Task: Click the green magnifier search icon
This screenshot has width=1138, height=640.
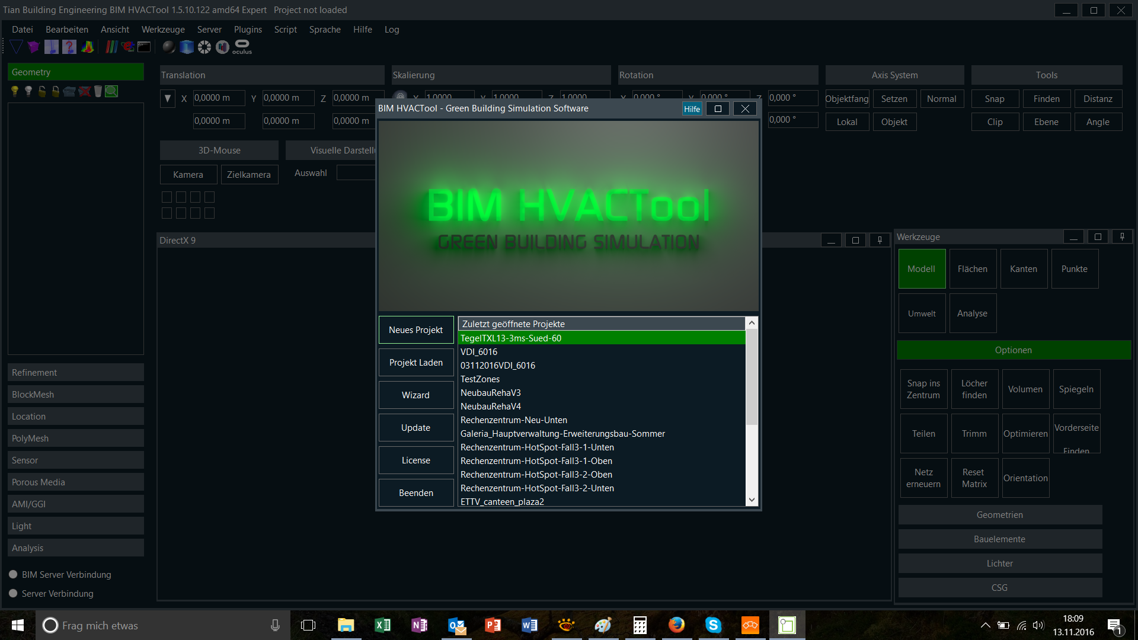Action: click(x=111, y=91)
